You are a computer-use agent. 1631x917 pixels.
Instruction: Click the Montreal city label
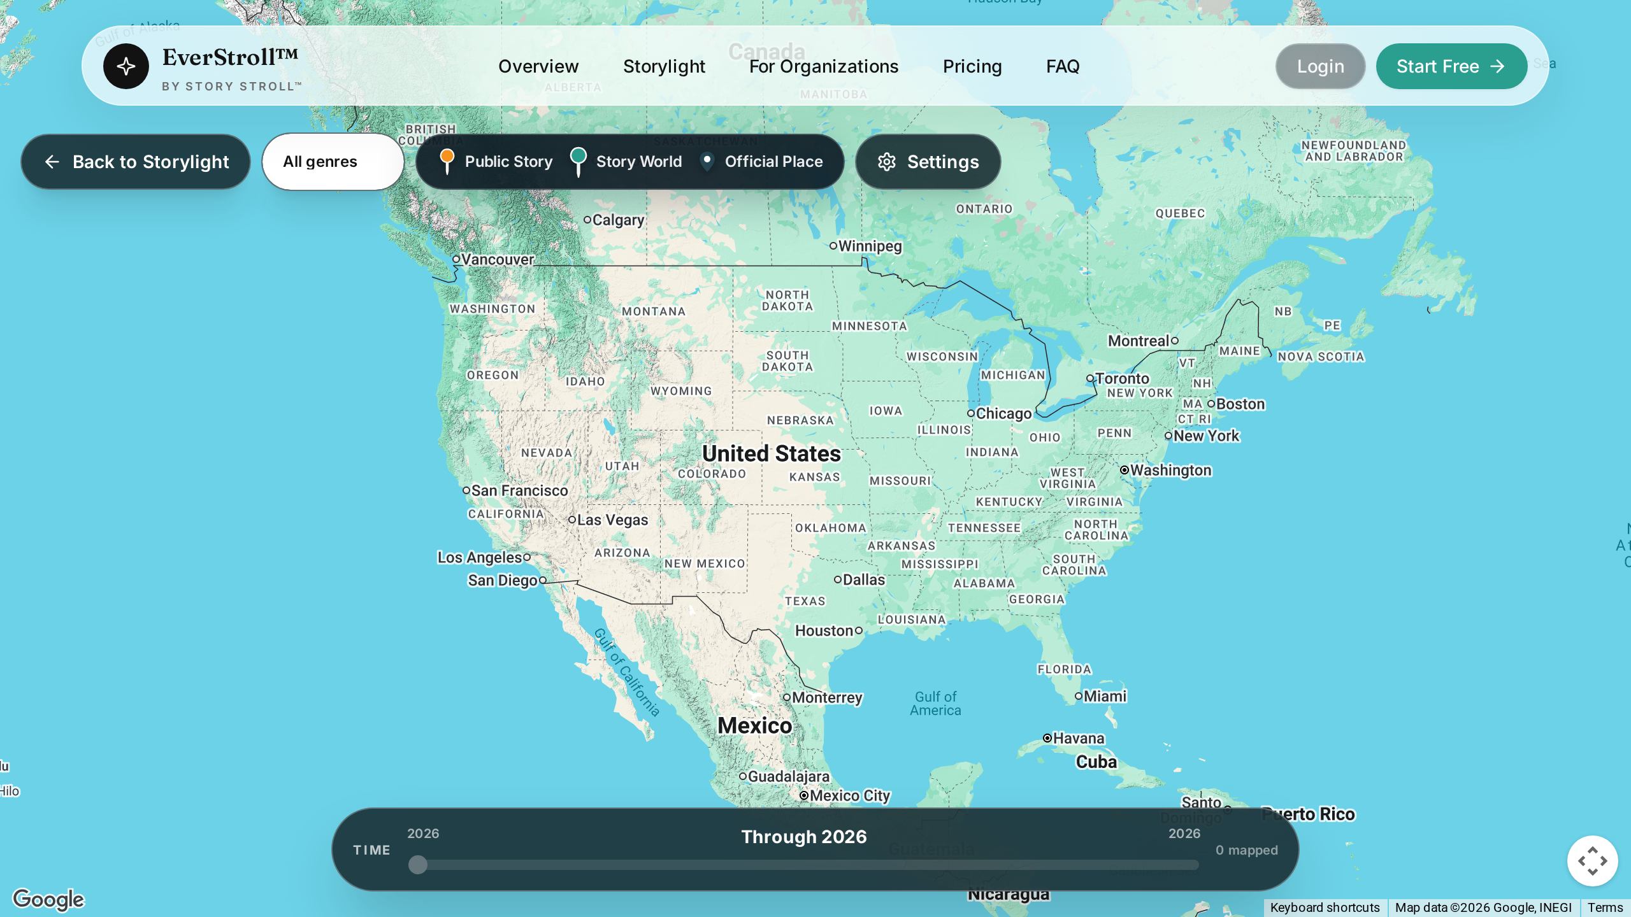[1139, 341]
